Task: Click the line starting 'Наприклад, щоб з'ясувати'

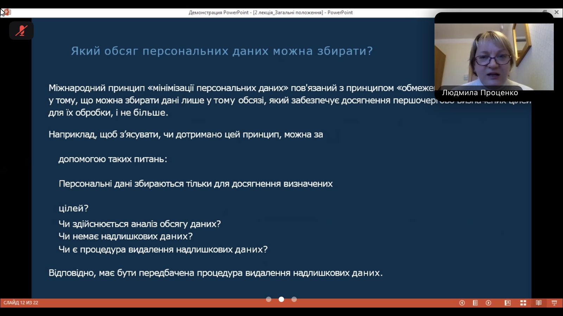Action: [186, 134]
